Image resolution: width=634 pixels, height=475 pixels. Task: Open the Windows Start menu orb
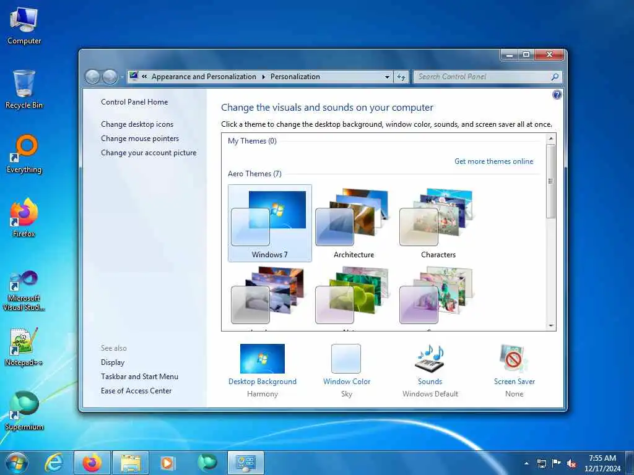tap(16, 463)
